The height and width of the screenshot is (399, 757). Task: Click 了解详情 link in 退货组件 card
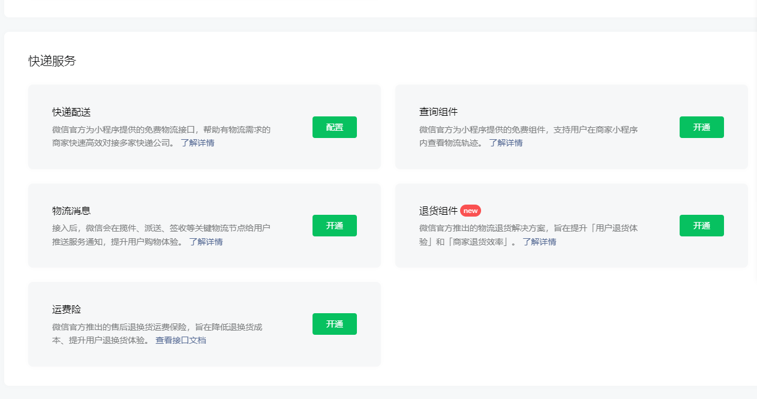tap(539, 242)
